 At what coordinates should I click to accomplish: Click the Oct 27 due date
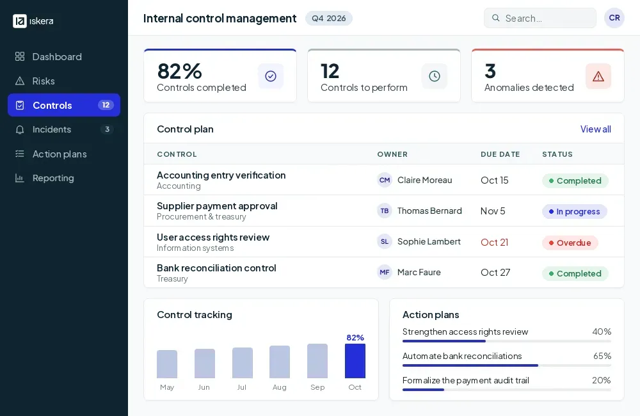pyautogui.click(x=495, y=272)
